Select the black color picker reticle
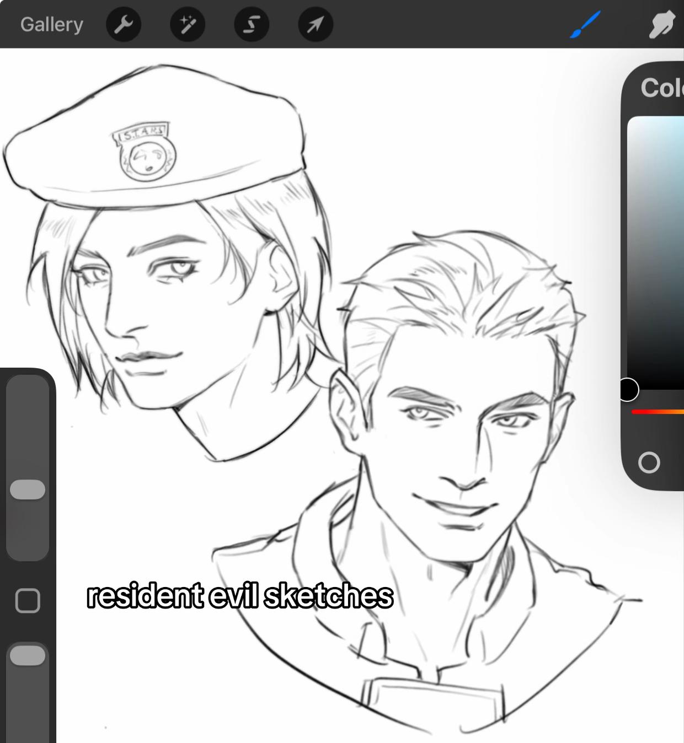Image resolution: width=684 pixels, height=743 pixels. [628, 390]
